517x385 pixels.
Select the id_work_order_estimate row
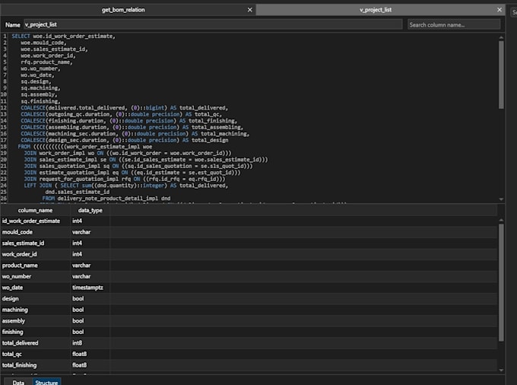coord(249,221)
